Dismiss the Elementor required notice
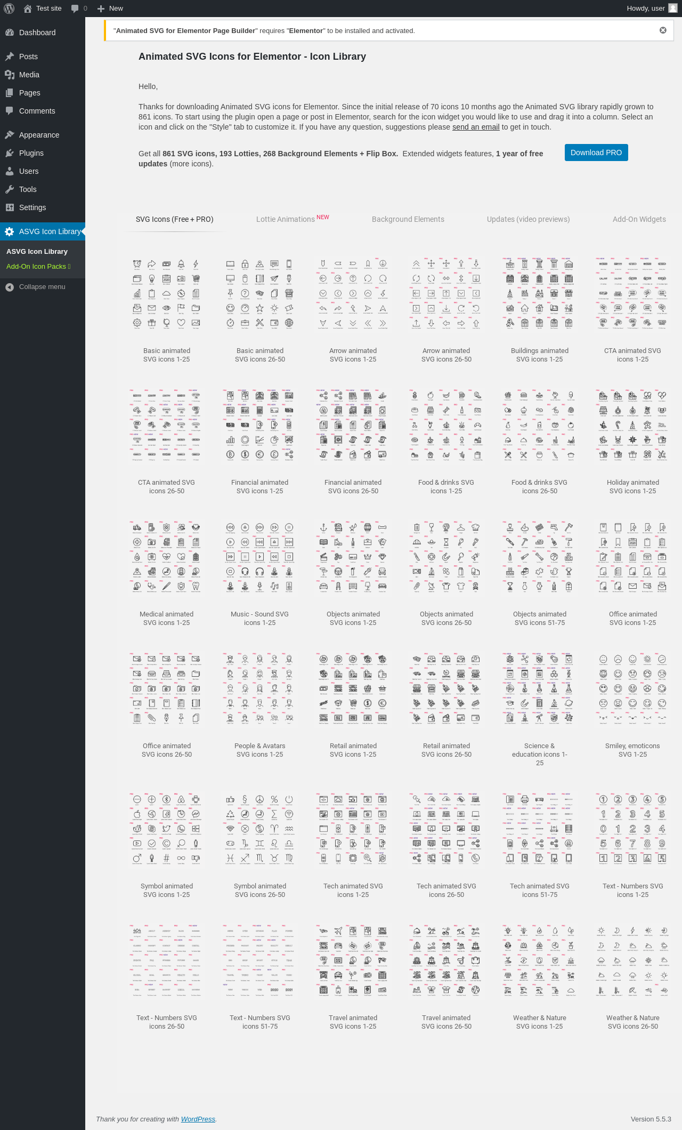Viewport: 682px width, 1130px height. coord(663,30)
